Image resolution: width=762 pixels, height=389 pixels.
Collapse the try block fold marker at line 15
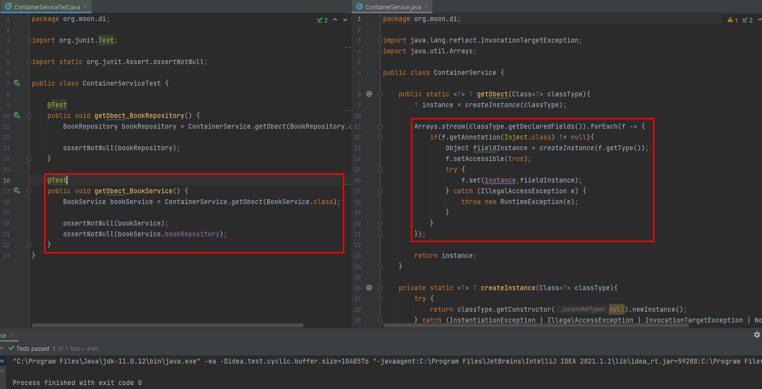tap(380, 170)
